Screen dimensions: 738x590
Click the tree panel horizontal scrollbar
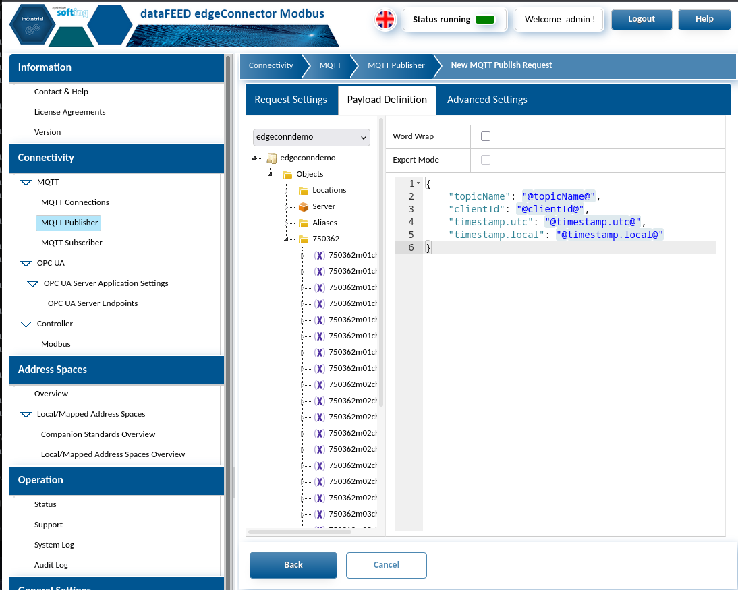coord(300,532)
